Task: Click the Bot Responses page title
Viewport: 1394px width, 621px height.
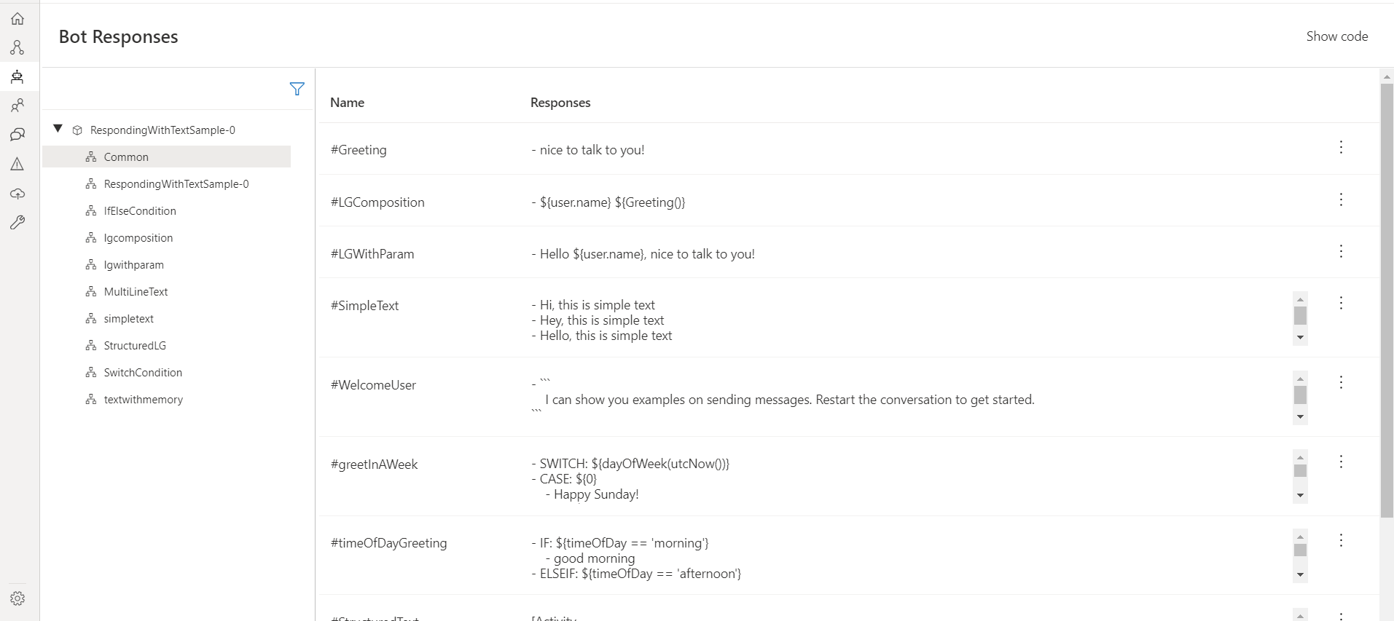Action: 118,37
